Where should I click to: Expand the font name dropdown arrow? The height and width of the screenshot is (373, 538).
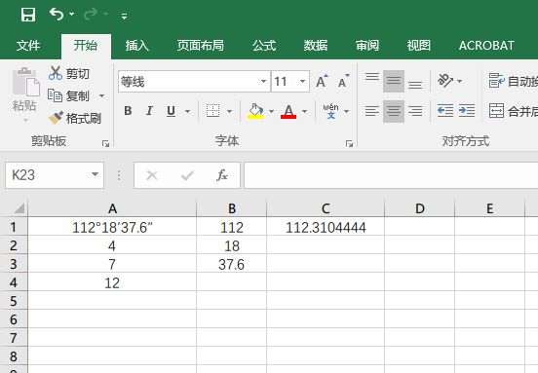(263, 82)
